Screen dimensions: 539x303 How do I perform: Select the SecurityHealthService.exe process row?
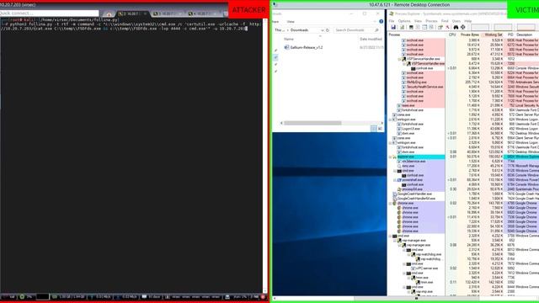[x=463, y=87]
